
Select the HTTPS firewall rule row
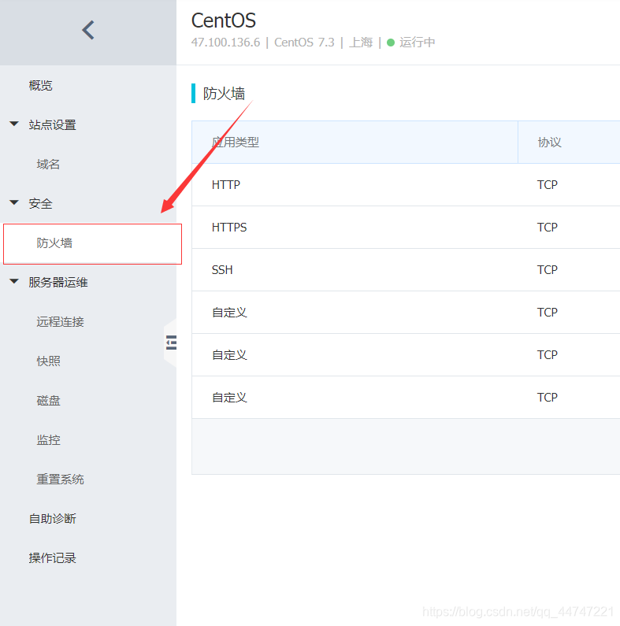pos(406,227)
